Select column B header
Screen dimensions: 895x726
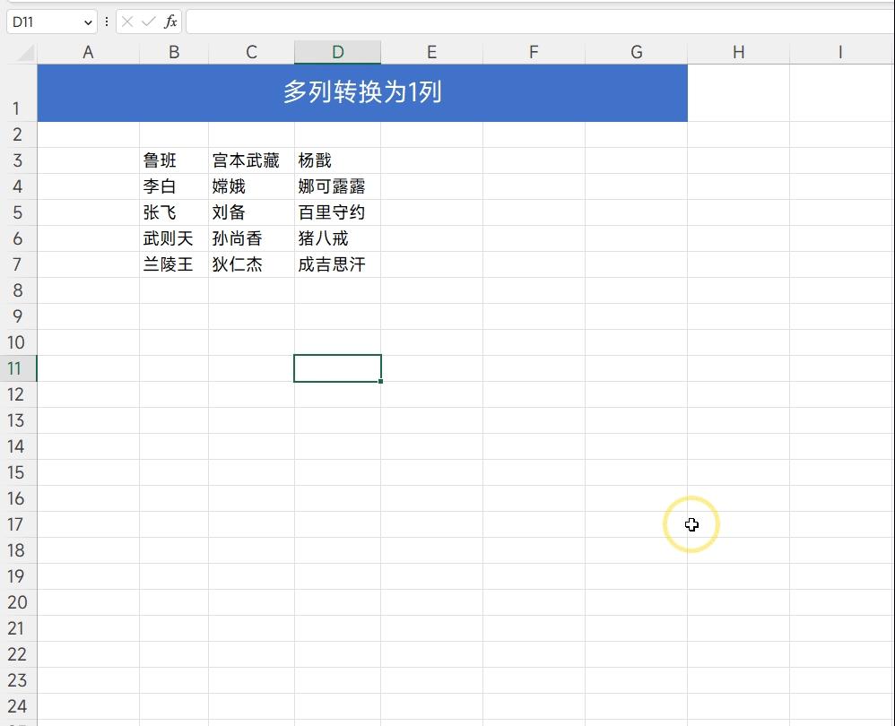point(173,52)
